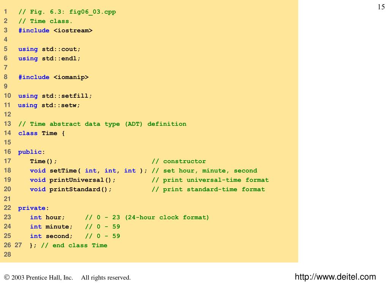The image size is (389, 292).
Task: Click the "// Time class." comment line
Action: point(46,21)
